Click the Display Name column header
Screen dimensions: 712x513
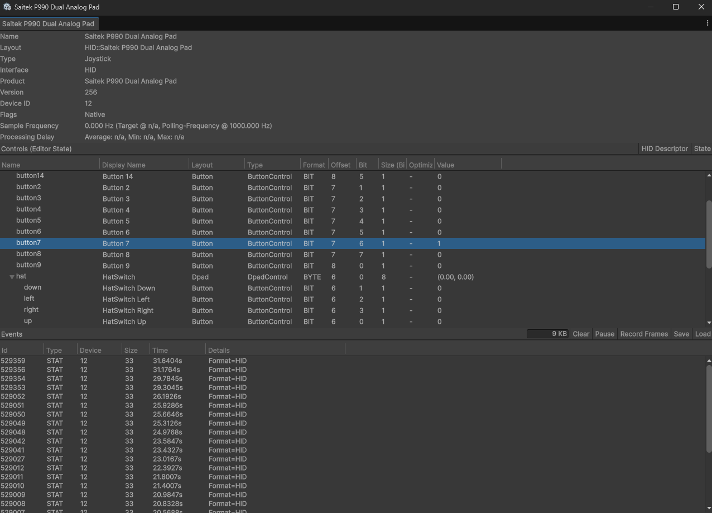[x=144, y=165]
